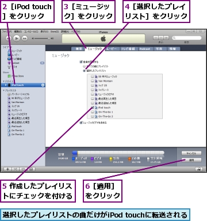Click the search field in the toolbar
Viewport: 207px width, 221px height.
point(187,38)
